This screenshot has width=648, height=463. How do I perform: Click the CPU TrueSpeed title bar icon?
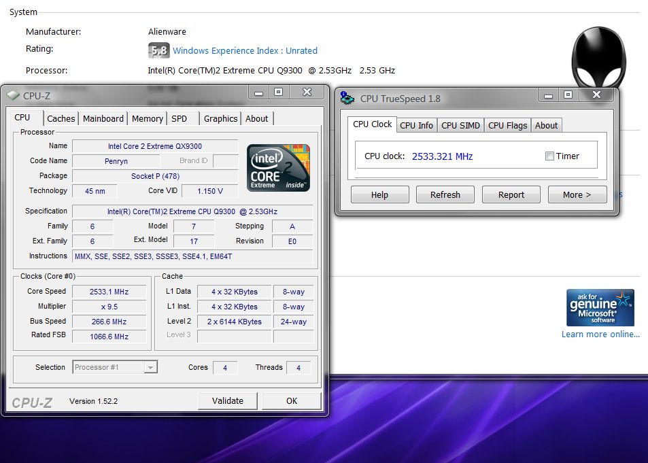347,99
